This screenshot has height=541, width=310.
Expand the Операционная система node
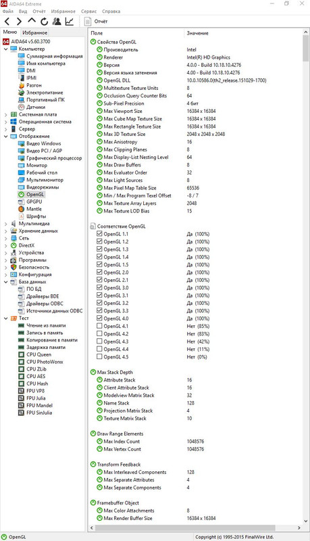(6, 122)
